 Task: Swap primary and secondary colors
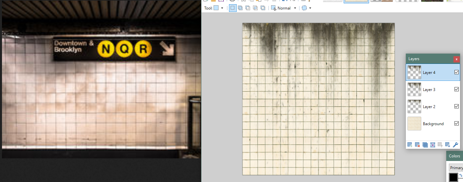(461, 175)
